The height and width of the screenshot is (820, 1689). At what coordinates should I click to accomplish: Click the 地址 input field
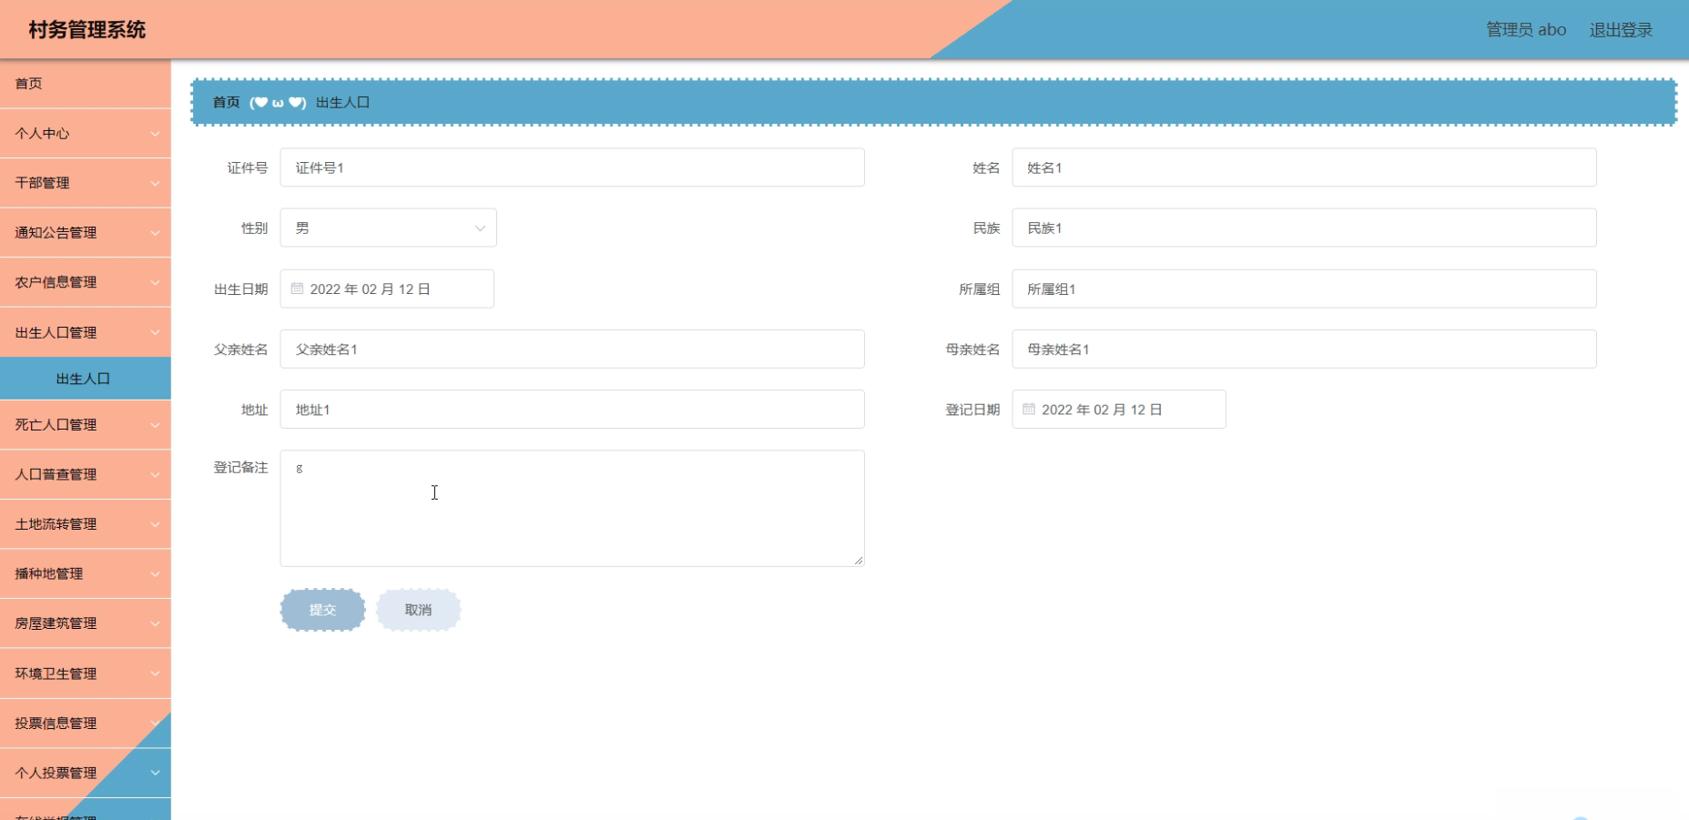pos(572,410)
